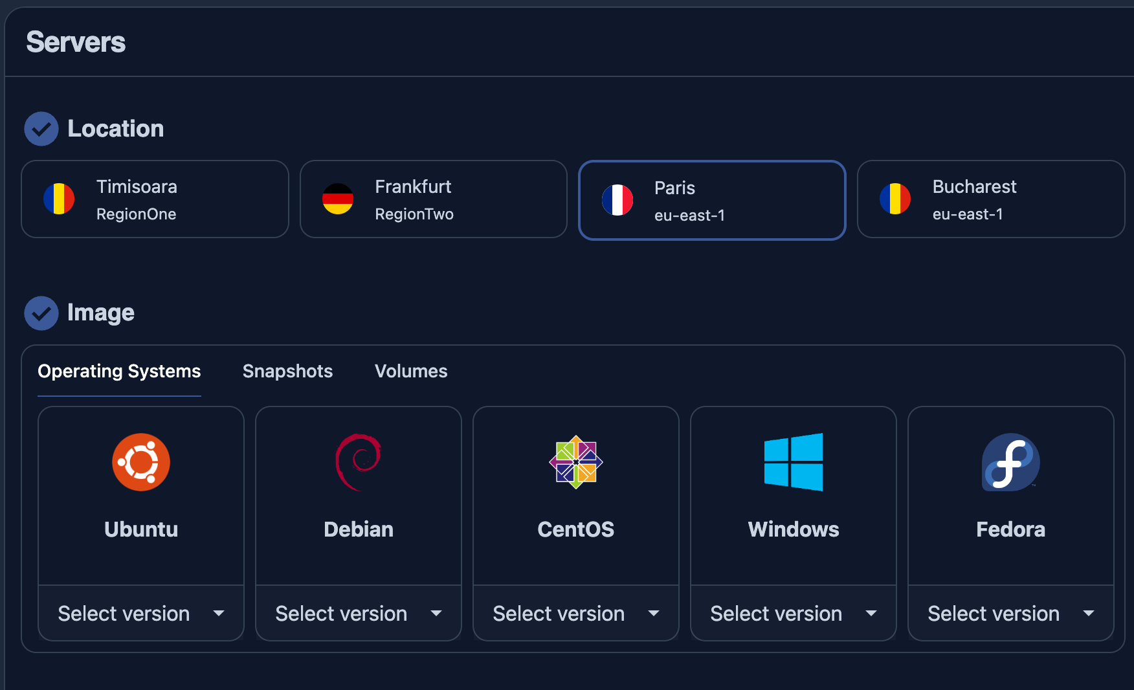Click the CentOS logo icon
The image size is (1134, 690).
click(575, 462)
